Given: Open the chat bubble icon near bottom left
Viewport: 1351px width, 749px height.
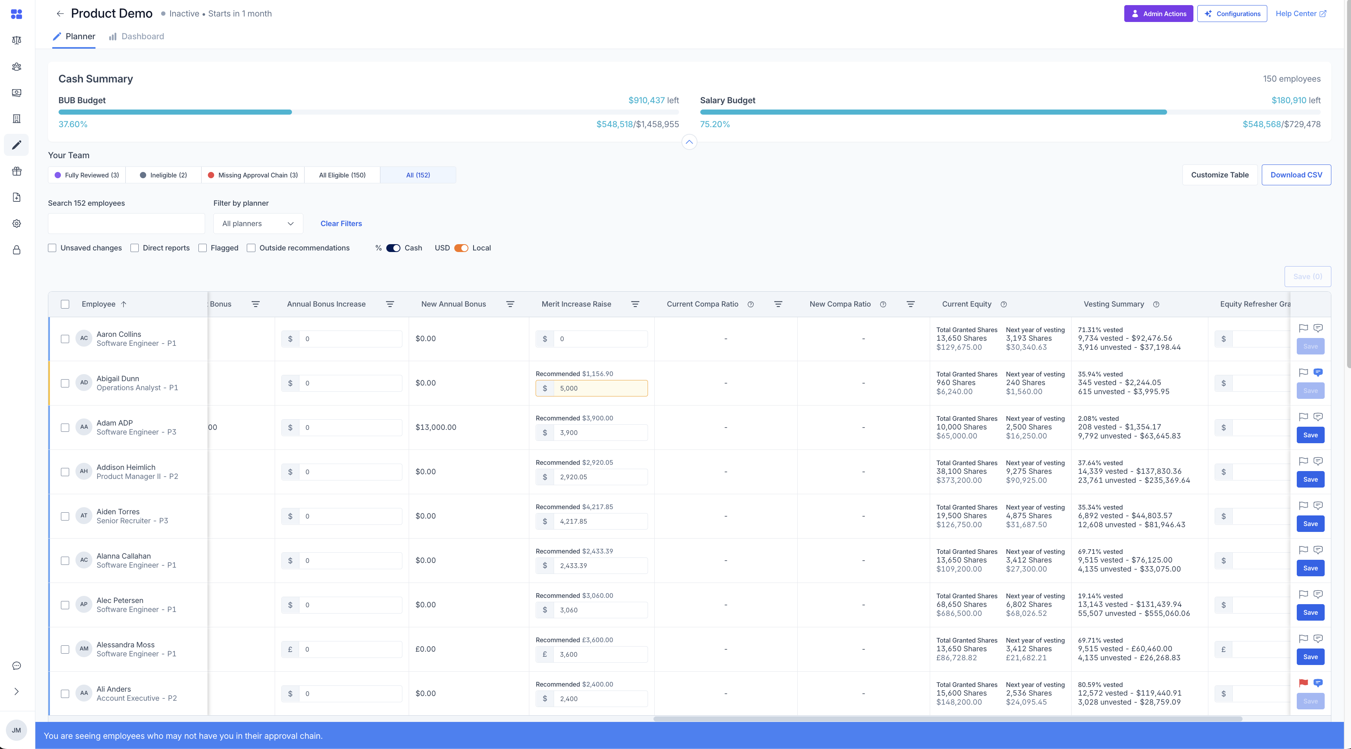Looking at the screenshot, I should (16, 666).
